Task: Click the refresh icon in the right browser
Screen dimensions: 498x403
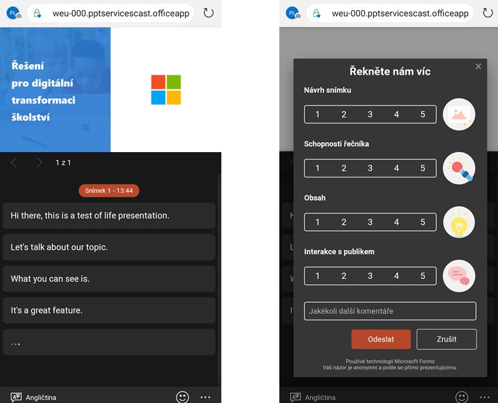Action: coord(488,13)
